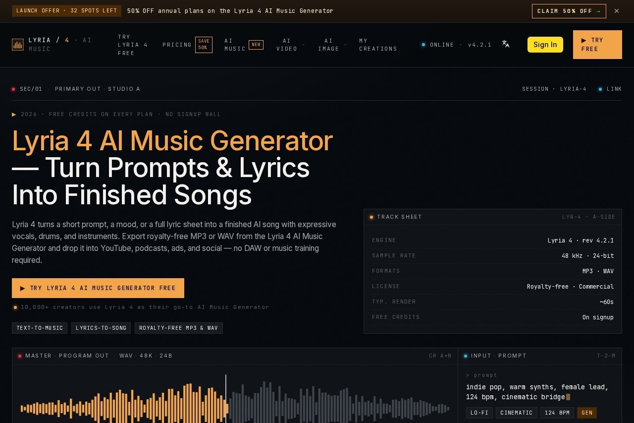Click the sample rate value 48 kHz 24-bit
Screen dimensions: 634x423
587,256
